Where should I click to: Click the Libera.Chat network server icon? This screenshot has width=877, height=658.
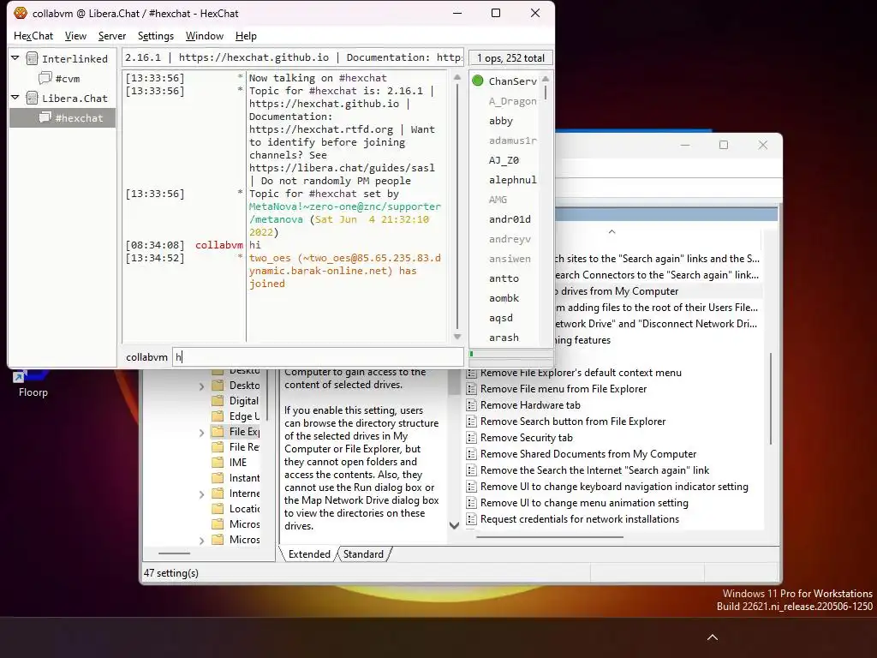(32, 98)
